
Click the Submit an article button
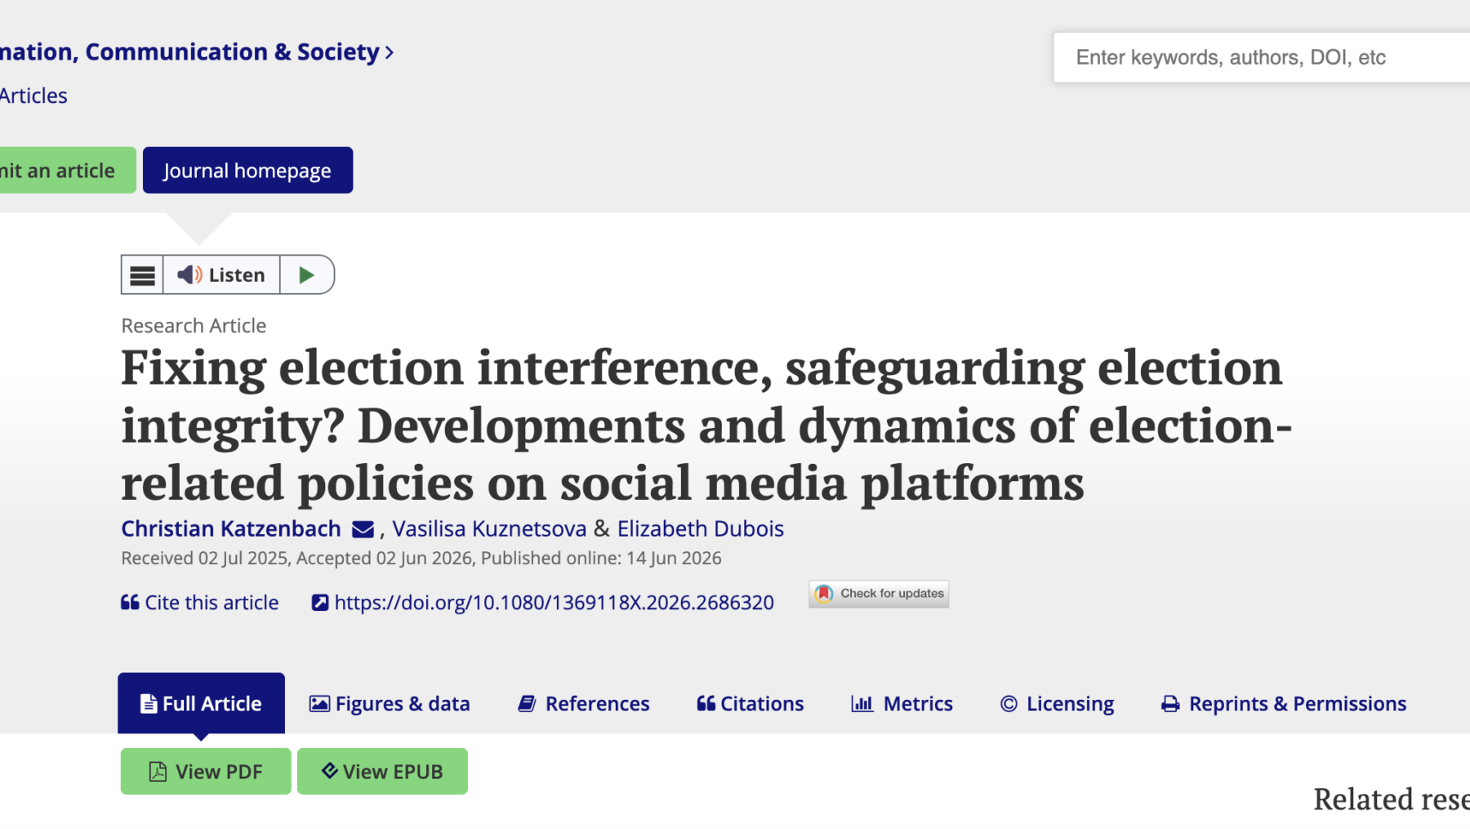68,170
